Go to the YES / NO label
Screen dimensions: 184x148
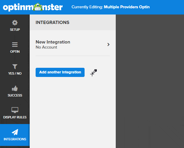tap(15, 73)
